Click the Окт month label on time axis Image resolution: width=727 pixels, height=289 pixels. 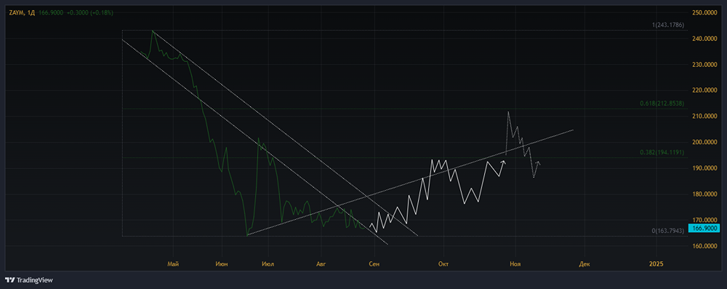click(443, 264)
